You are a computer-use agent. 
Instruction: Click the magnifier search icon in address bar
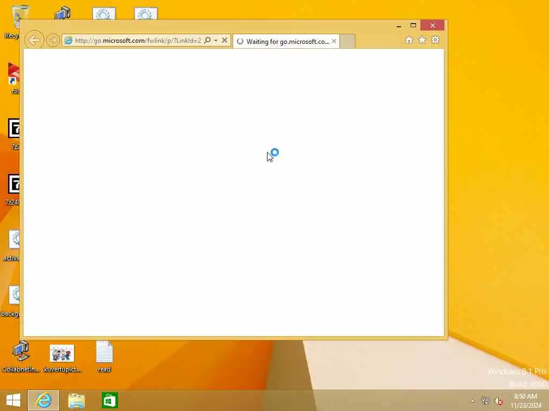pyautogui.click(x=207, y=40)
